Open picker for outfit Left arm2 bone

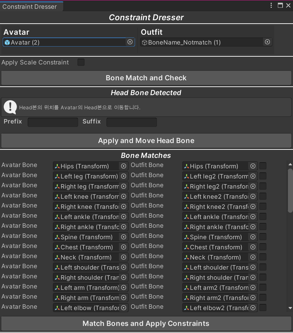[x=253, y=287]
